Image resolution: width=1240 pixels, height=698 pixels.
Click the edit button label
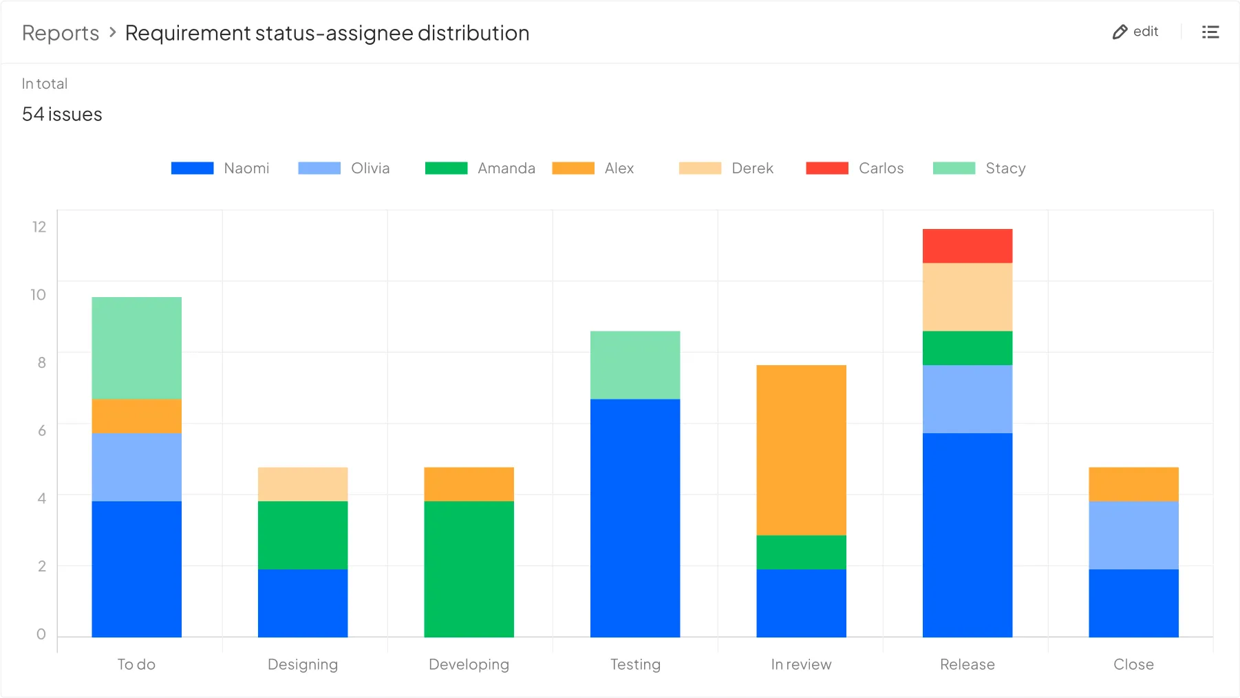pyautogui.click(x=1145, y=32)
